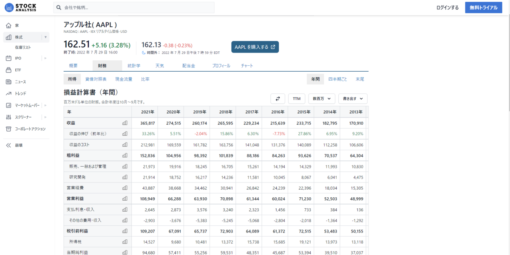Click the swap columns arrows button

(278, 98)
